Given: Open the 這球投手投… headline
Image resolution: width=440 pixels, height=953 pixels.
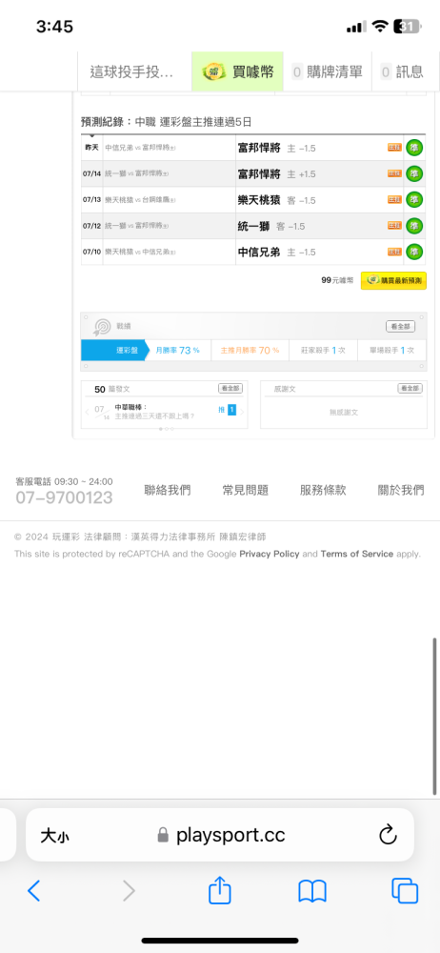Looking at the screenshot, I should click(x=131, y=72).
